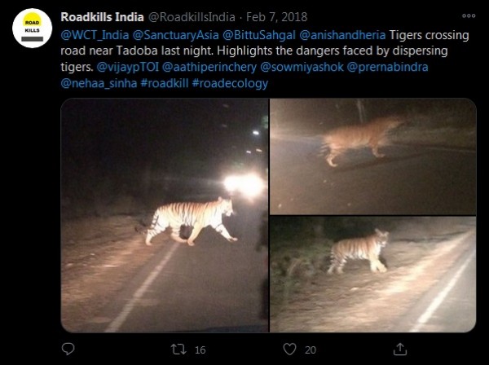Open the @RoadkillsIndia handle
This screenshot has width=489, height=365.
[x=194, y=16]
